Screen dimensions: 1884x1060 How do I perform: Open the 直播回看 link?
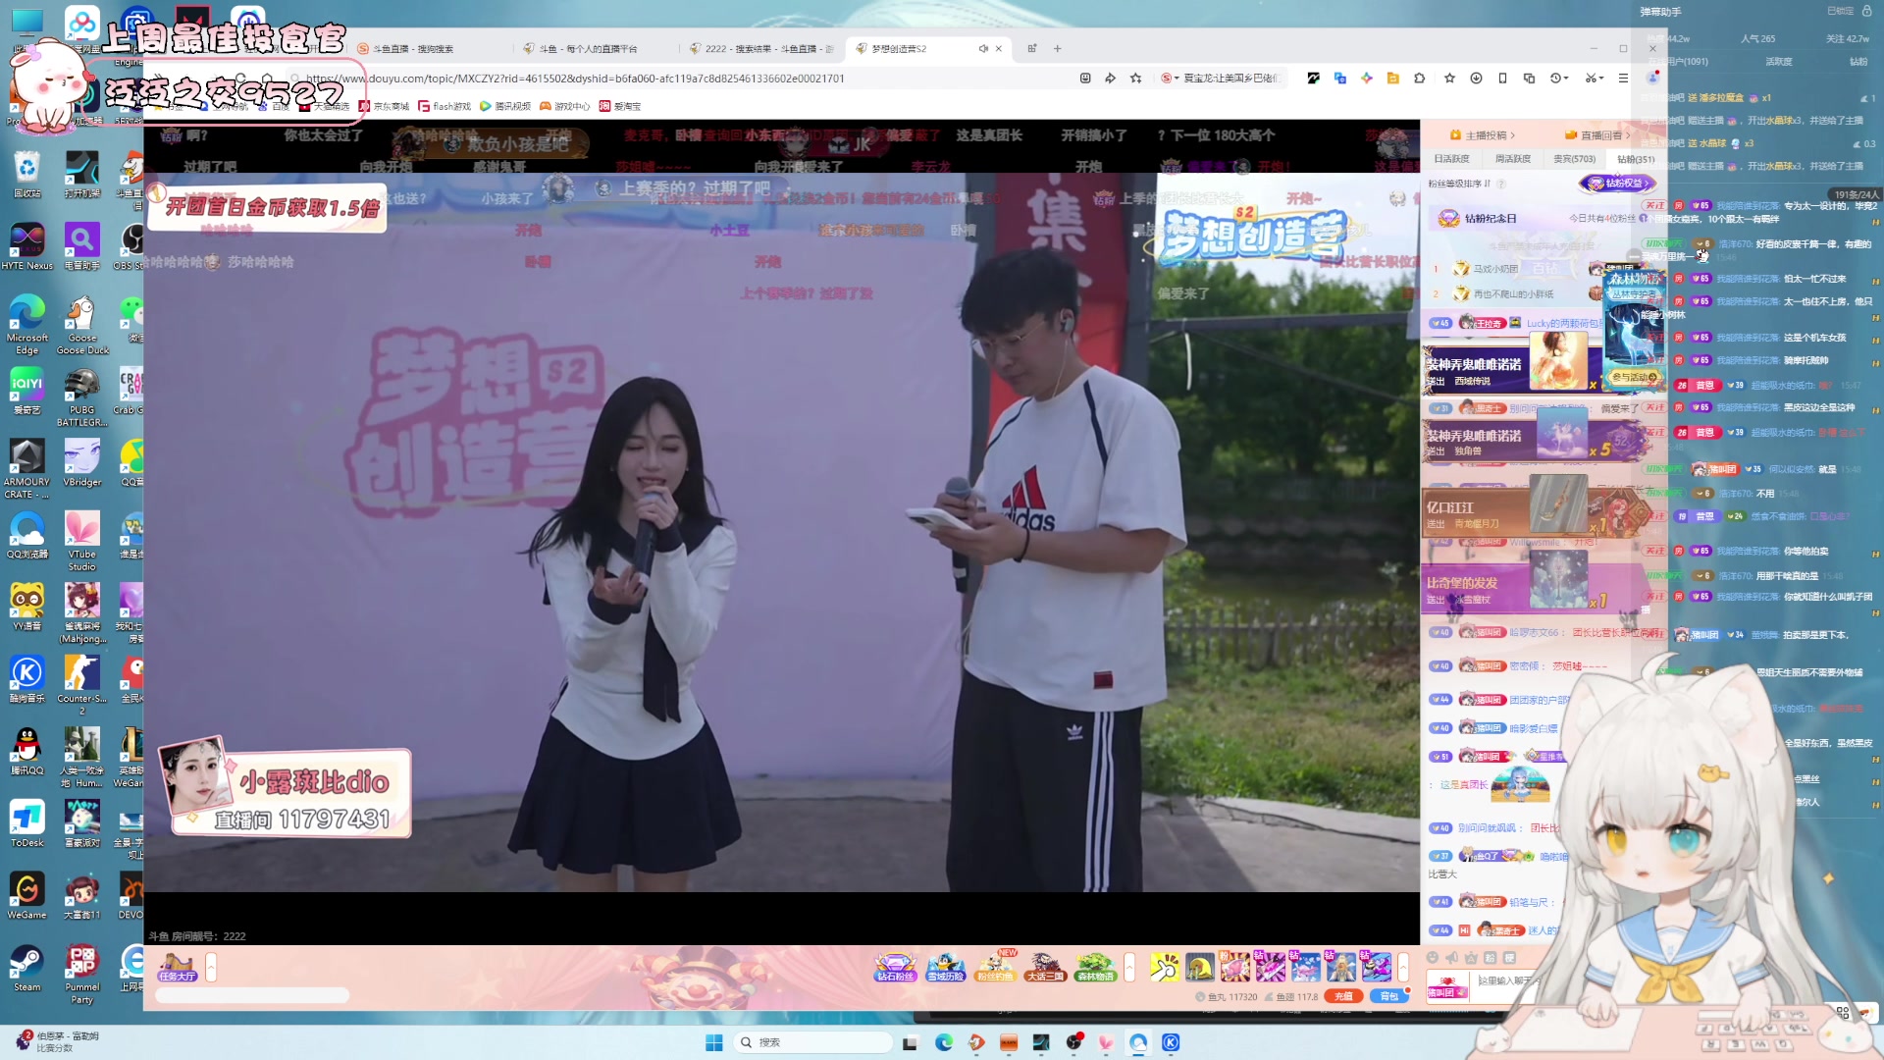pyautogui.click(x=1598, y=135)
